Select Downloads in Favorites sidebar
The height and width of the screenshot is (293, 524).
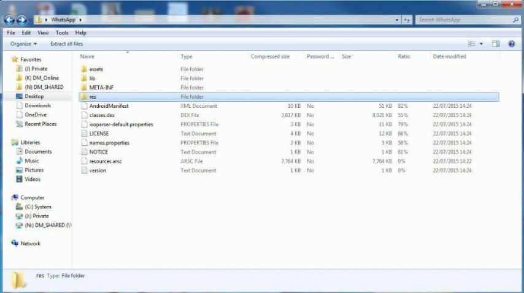(x=37, y=105)
